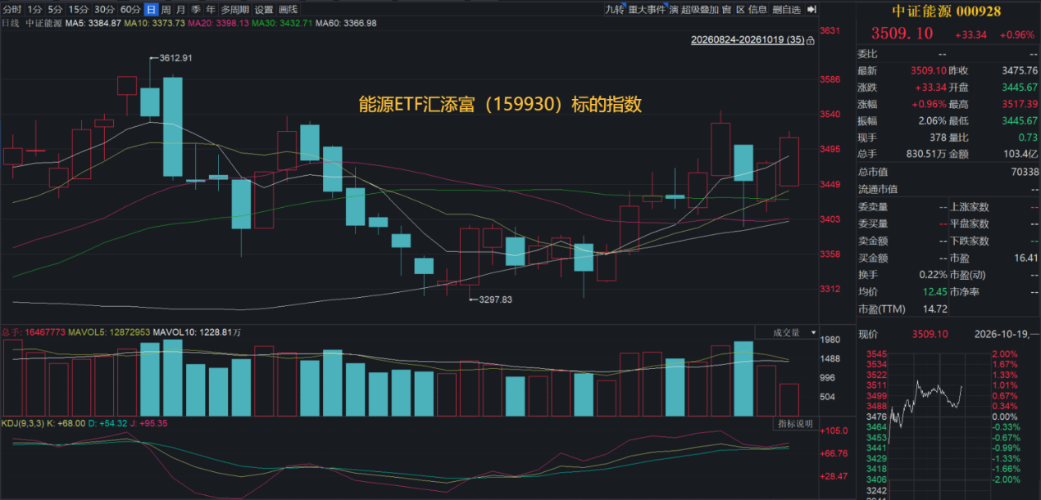This screenshot has width=1041, height=500.
Task: Click the 演 simulation button
Action: [x=673, y=10]
